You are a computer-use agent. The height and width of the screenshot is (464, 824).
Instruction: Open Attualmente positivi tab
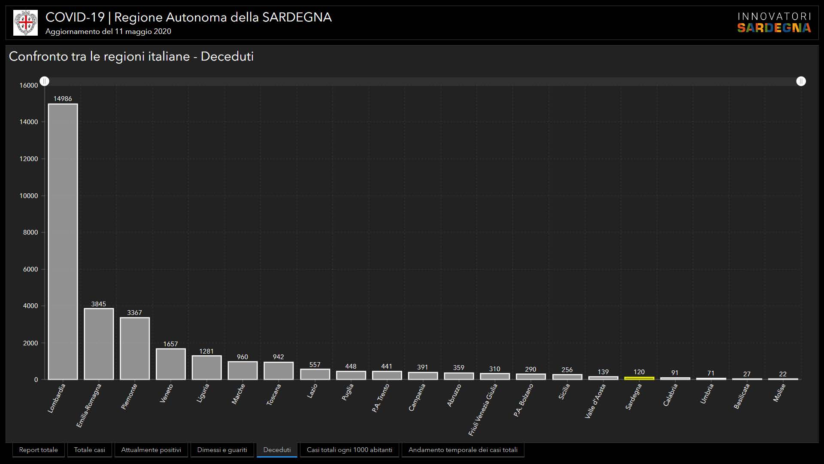pyautogui.click(x=151, y=450)
